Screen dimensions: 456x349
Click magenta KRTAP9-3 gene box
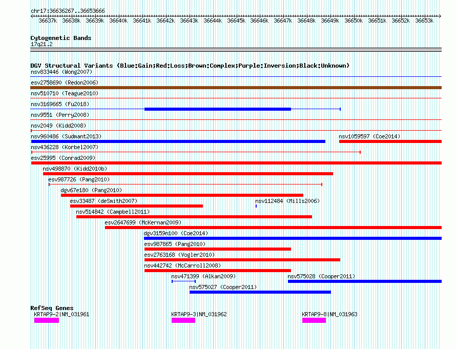click(183, 320)
